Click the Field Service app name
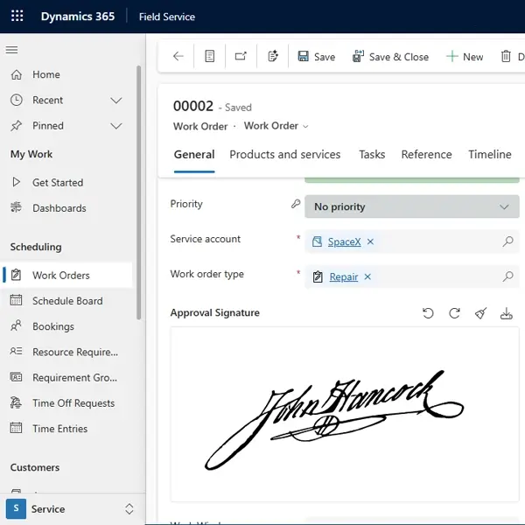 coord(167,17)
